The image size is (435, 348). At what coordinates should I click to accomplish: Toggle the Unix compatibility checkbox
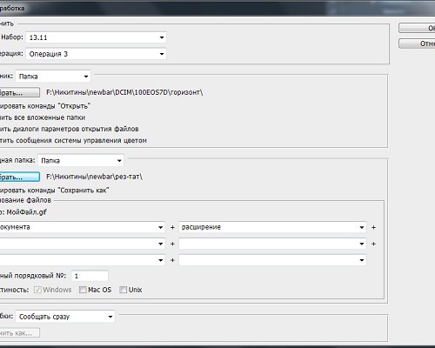[124, 290]
